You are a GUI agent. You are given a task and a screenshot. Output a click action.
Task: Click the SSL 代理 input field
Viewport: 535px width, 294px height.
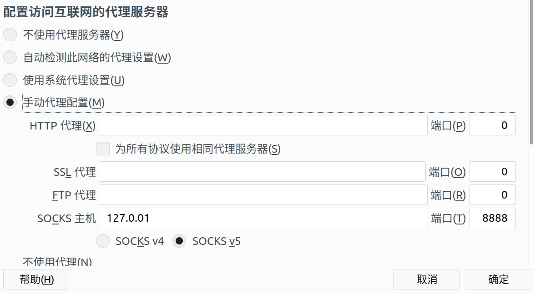tap(262, 171)
